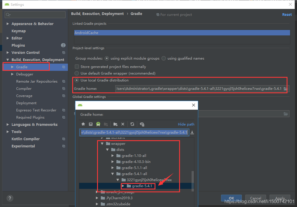Select gradle-1.10-all folder
297x207 pixels.
134,156
